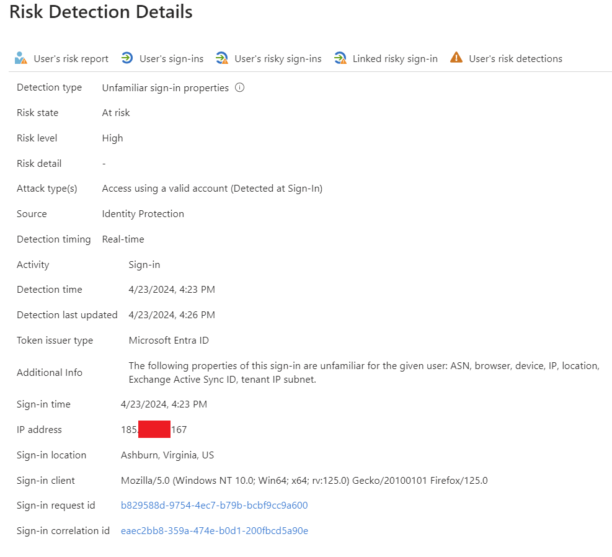Click the User's risk detections warning icon
The image size is (612, 557).
coord(456,58)
